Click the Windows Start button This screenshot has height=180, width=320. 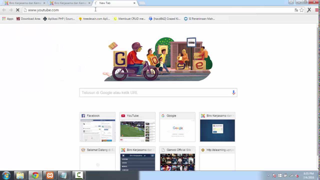(6, 175)
